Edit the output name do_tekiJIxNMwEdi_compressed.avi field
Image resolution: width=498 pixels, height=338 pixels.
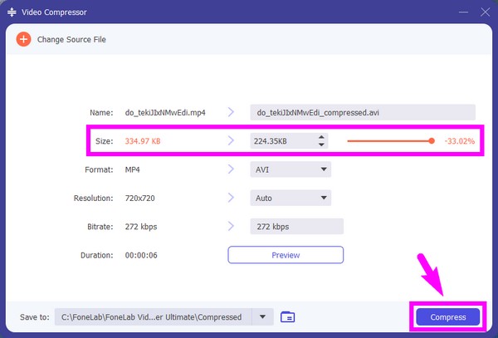click(x=363, y=112)
